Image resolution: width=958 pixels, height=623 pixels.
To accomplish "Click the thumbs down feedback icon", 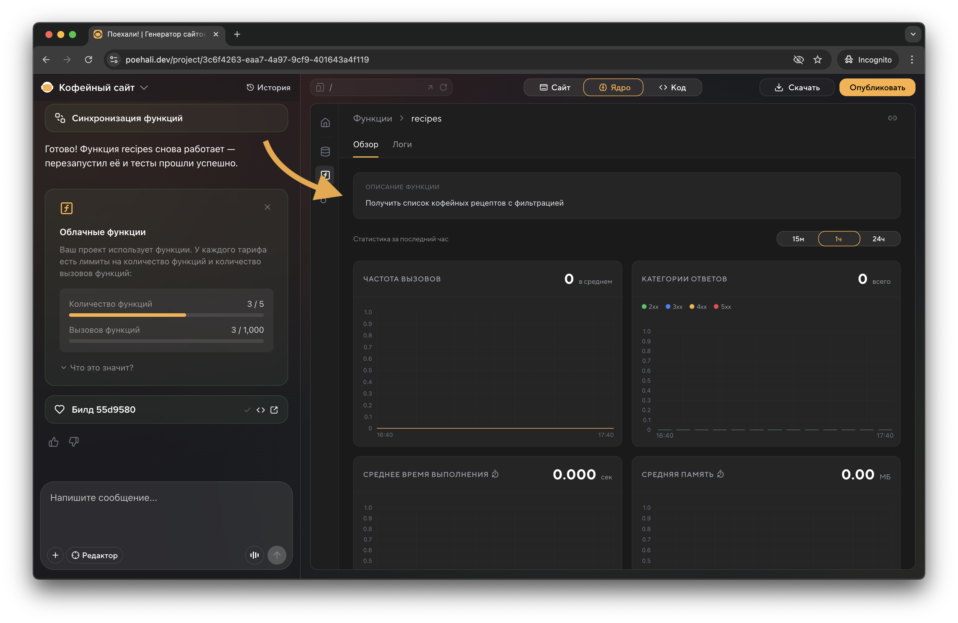I will 74,442.
